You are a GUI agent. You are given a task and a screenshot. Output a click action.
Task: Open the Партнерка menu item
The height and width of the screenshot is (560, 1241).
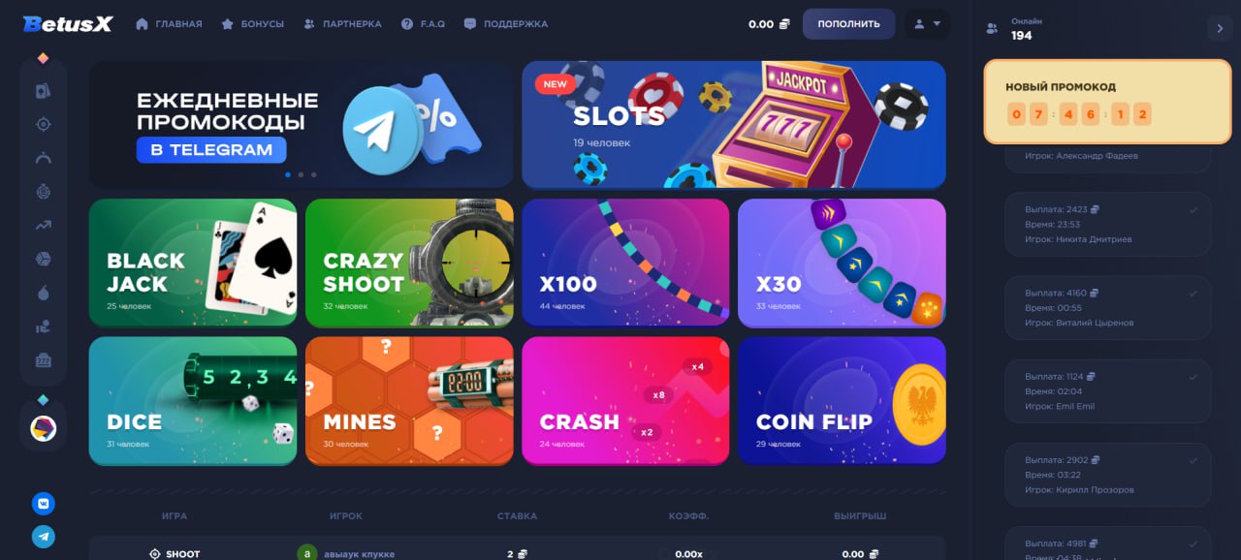(x=342, y=24)
